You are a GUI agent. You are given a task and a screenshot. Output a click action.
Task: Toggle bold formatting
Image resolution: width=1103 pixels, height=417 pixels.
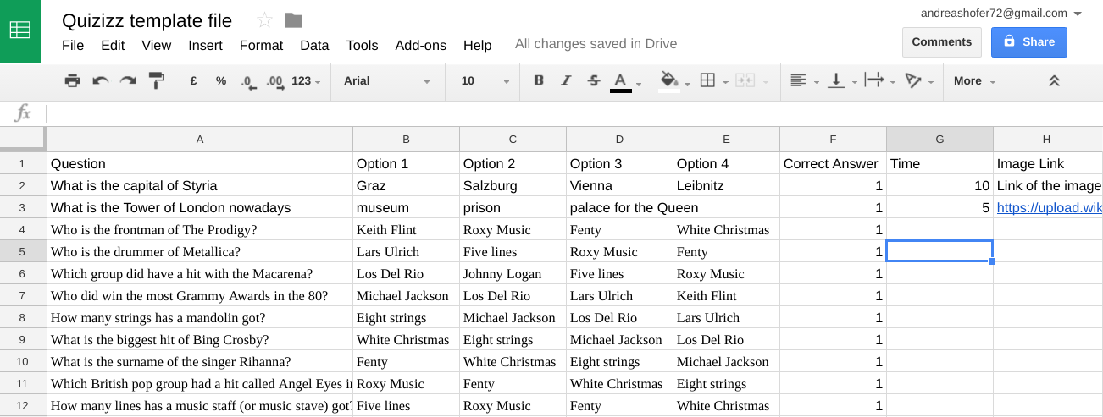(x=539, y=80)
